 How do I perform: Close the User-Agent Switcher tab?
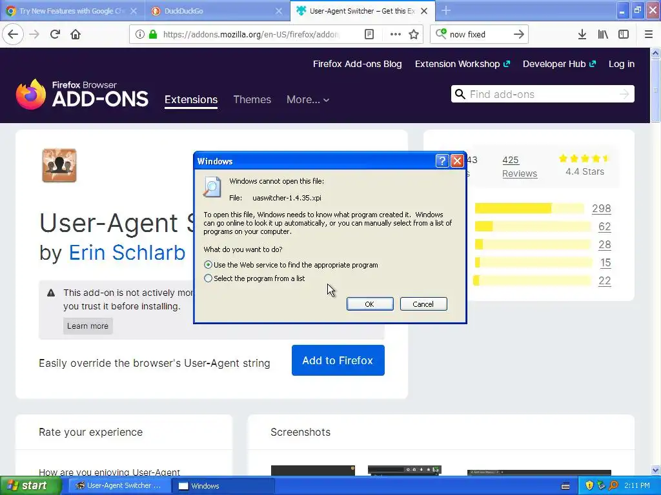point(425,11)
